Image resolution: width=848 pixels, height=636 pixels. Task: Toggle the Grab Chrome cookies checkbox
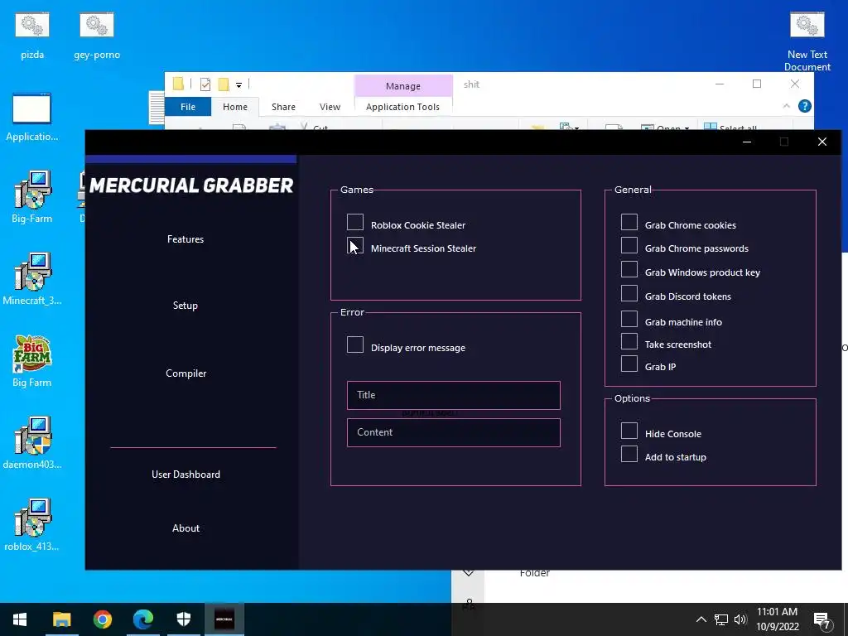(x=629, y=222)
